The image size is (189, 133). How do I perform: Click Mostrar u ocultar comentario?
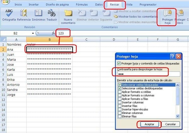coord(135,11)
